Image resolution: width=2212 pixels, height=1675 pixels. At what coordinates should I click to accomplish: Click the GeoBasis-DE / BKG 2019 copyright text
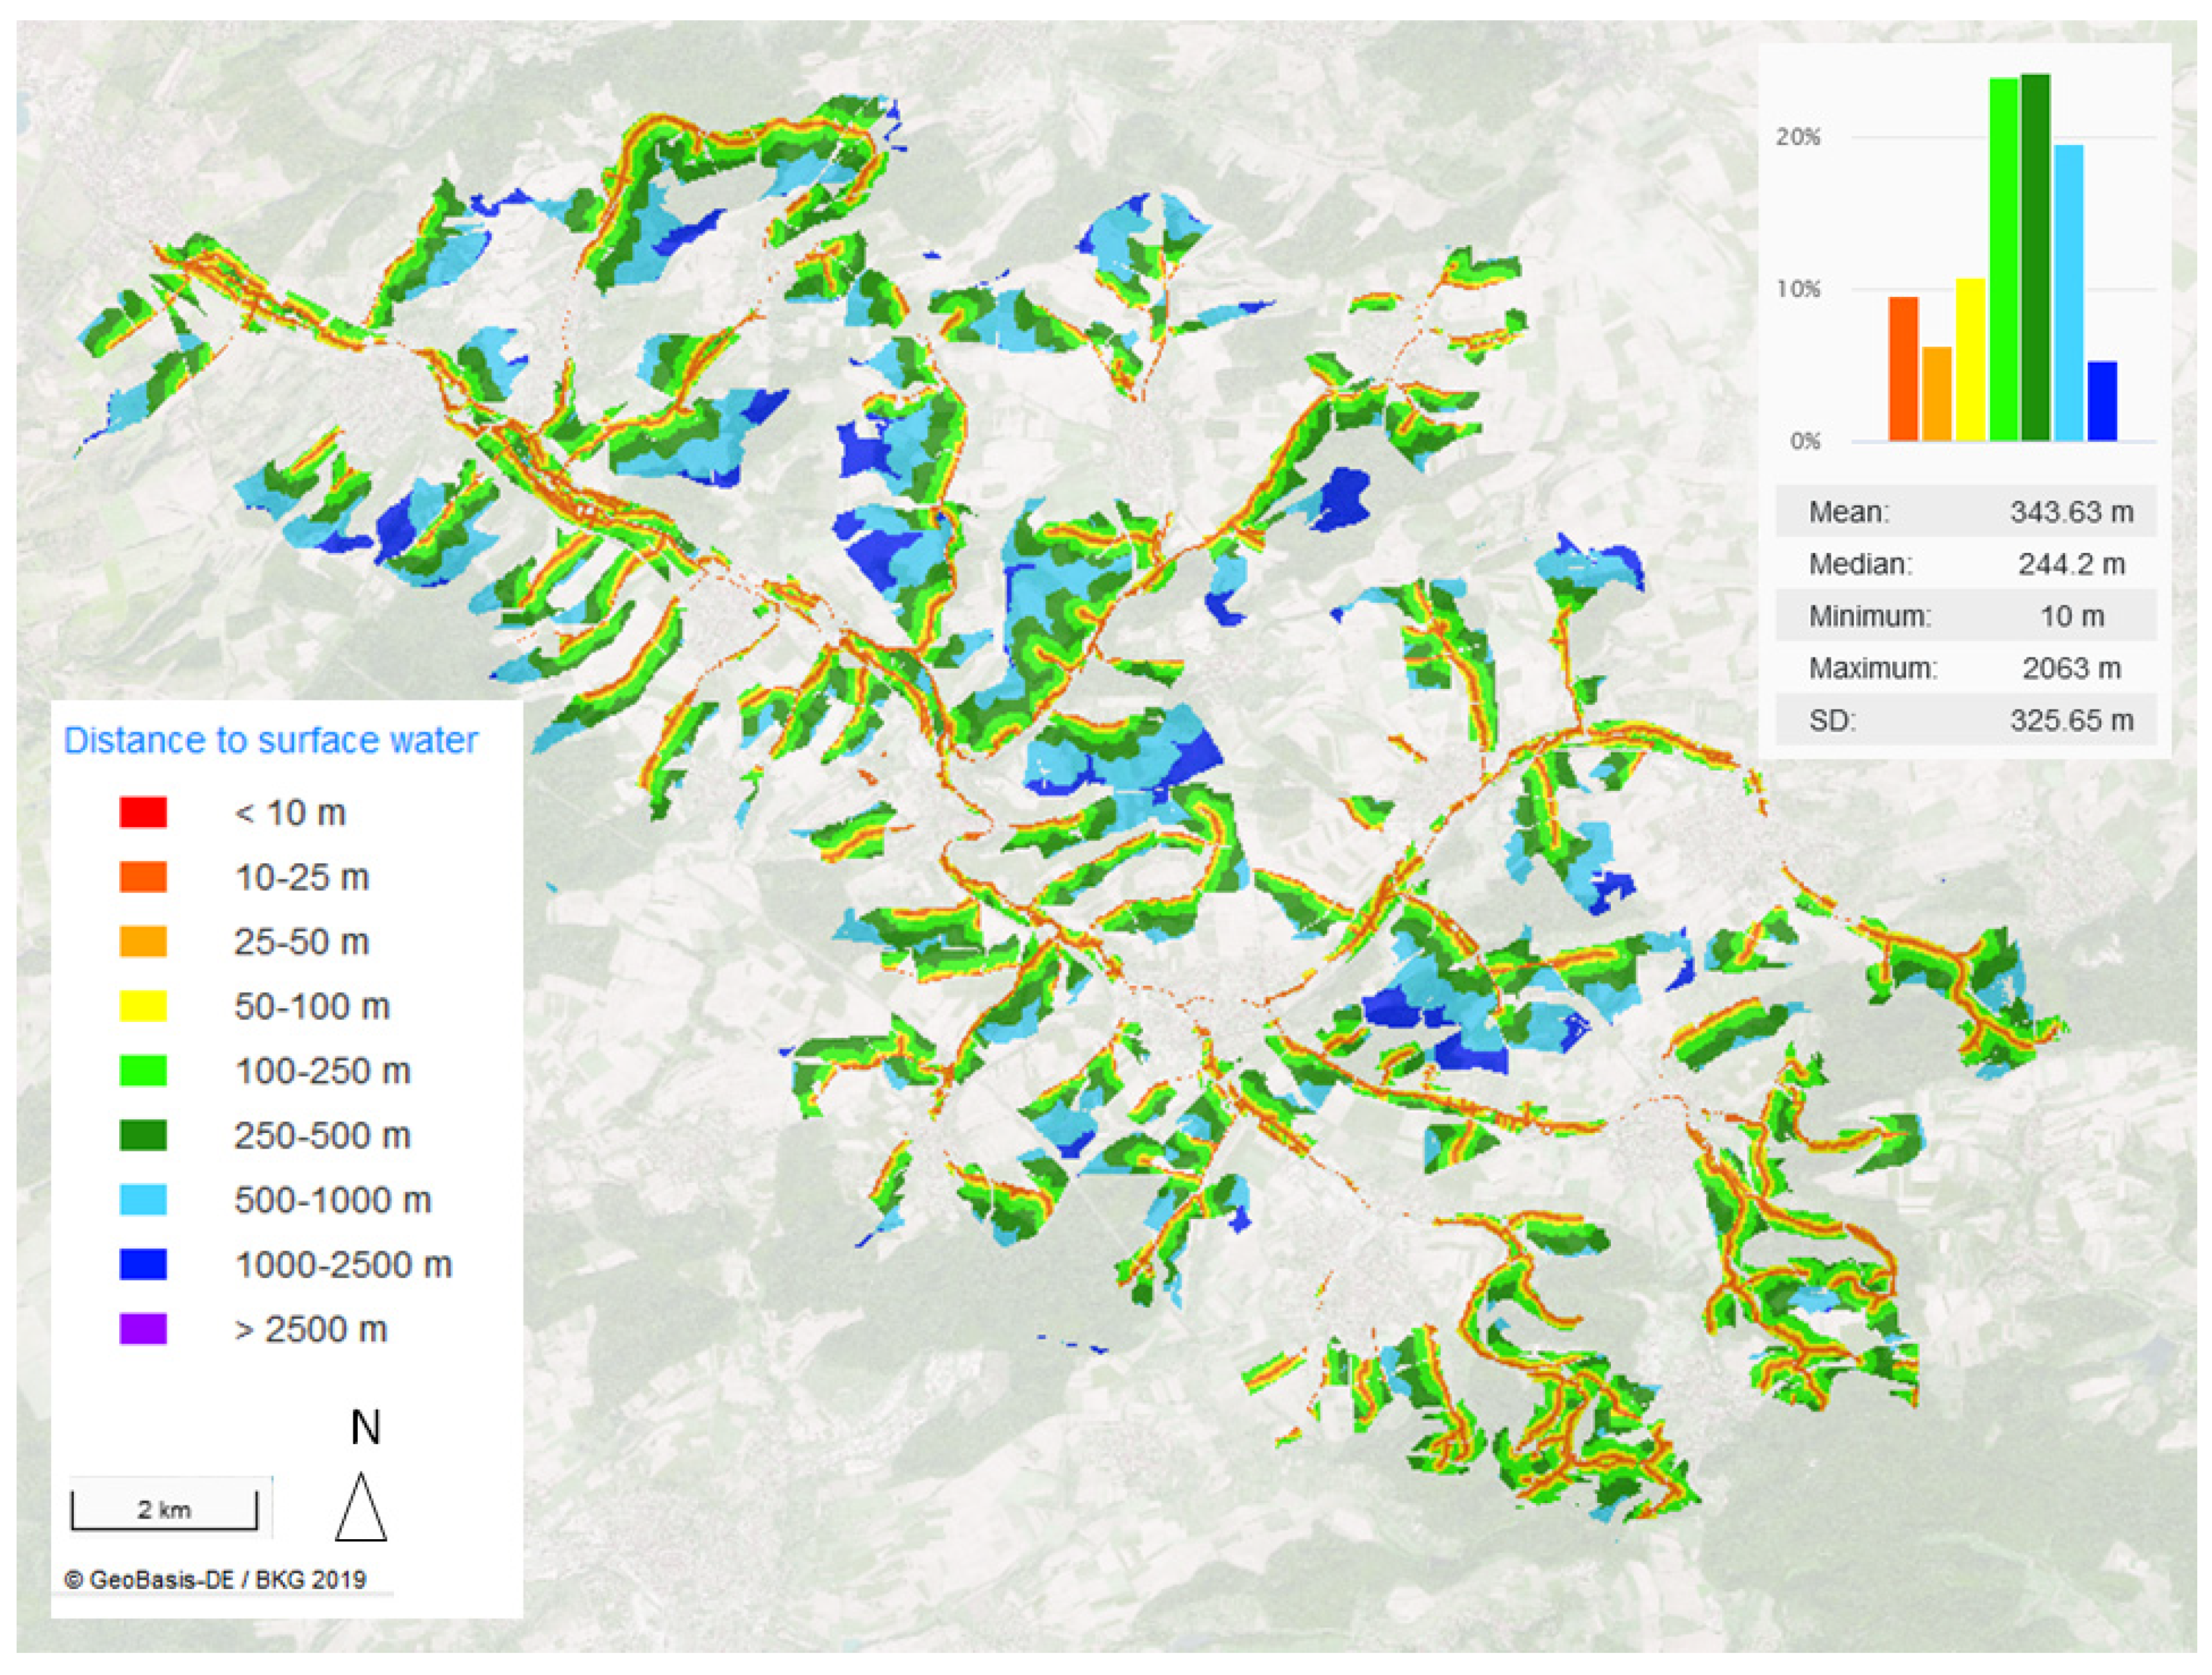pos(215,1580)
